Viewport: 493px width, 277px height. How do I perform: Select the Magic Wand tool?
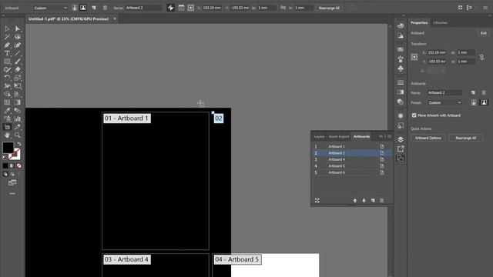(7, 37)
